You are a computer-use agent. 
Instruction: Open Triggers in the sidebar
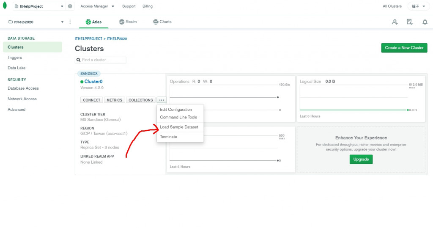click(15, 58)
